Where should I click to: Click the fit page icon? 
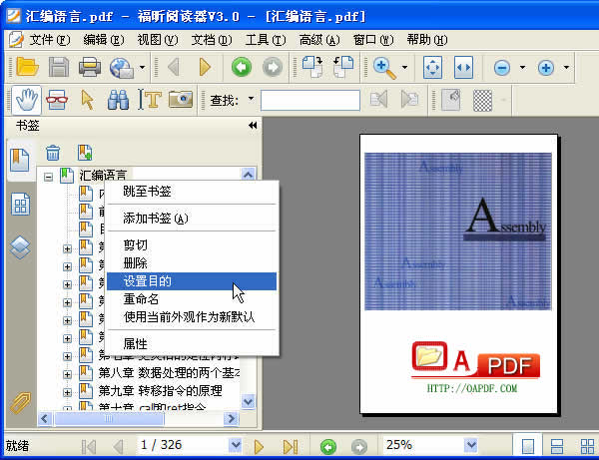(x=433, y=68)
